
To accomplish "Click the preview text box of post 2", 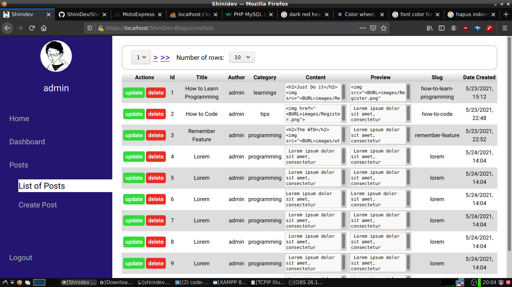I will (381, 114).
